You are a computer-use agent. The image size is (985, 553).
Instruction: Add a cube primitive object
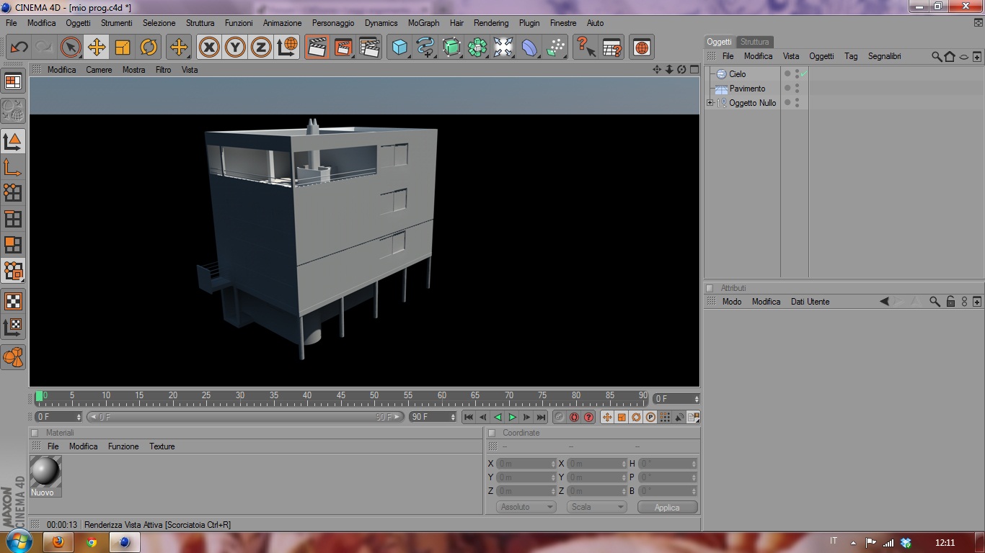399,48
